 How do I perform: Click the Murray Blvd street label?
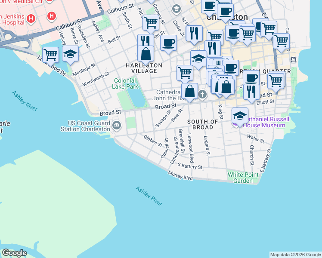[180, 176]
